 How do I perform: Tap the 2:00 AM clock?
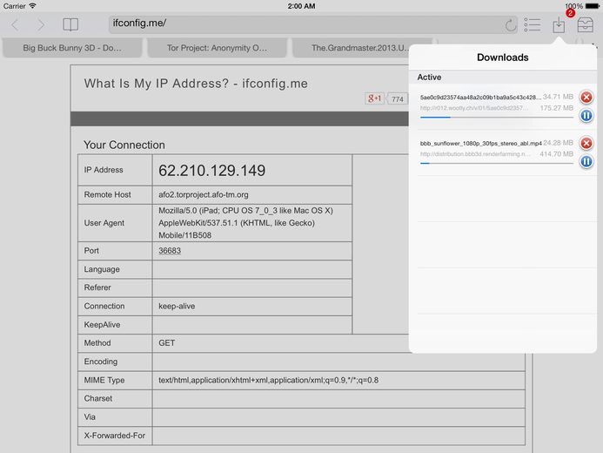click(301, 6)
